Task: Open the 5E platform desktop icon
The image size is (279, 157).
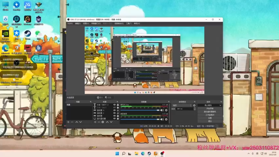Action: pos(38,20)
